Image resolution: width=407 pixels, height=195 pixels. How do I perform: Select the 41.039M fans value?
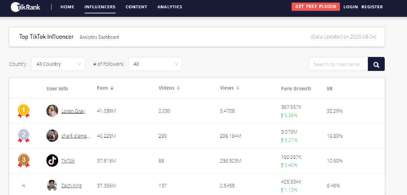106,111
